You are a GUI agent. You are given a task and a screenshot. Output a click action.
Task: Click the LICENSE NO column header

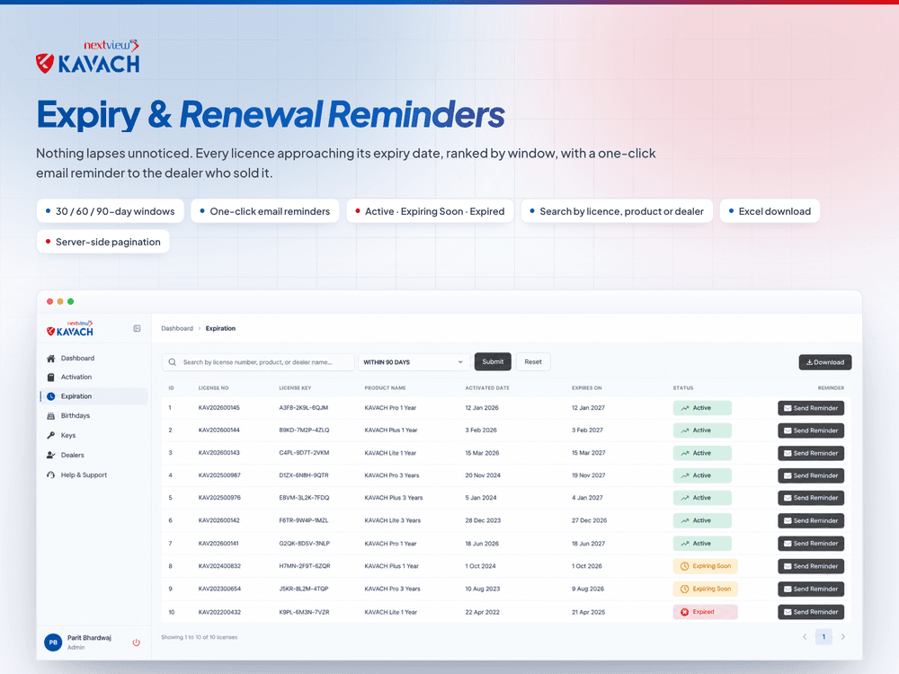click(x=213, y=388)
